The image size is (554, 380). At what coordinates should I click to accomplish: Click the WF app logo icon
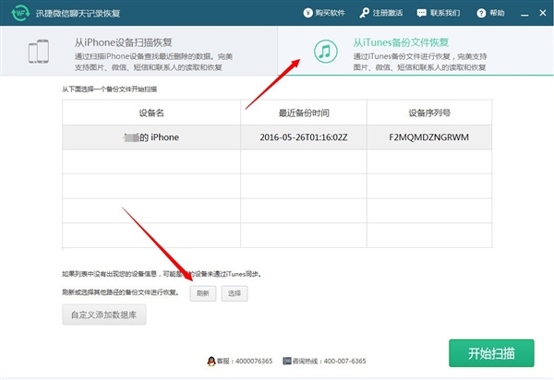(20, 13)
